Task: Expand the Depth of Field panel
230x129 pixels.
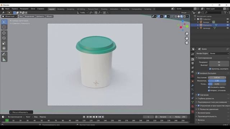Action: click(206, 99)
